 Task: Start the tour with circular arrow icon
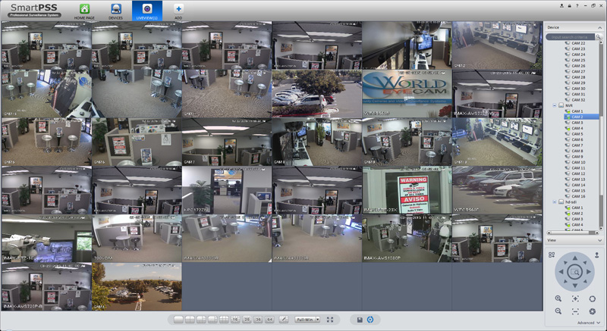tap(370, 320)
